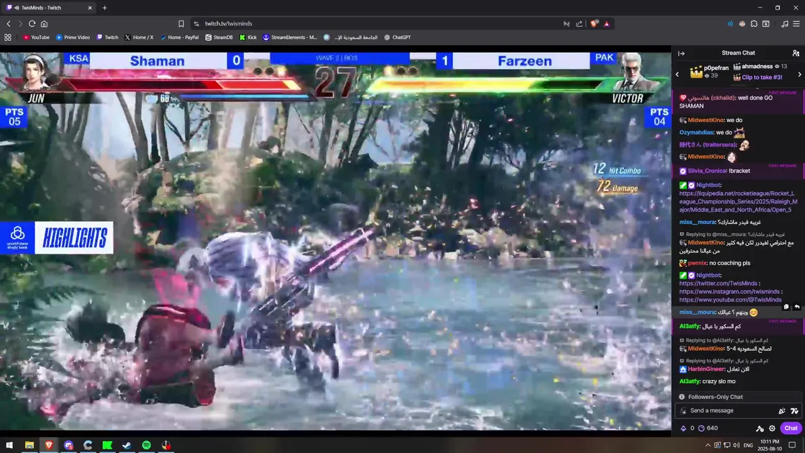Share this page via address bar icon
The image size is (805, 453).
579,24
